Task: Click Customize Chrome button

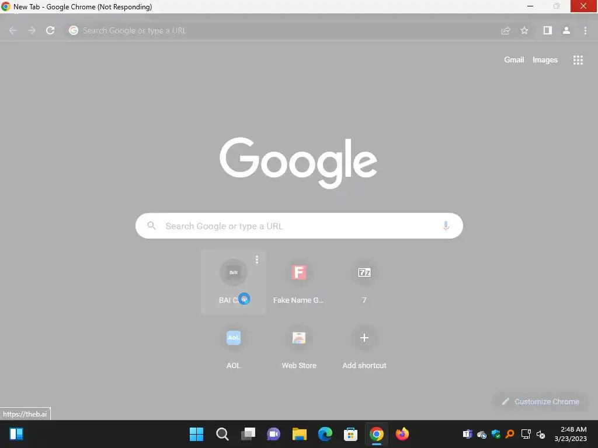Action: pyautogui.click(x=541, y=401)
